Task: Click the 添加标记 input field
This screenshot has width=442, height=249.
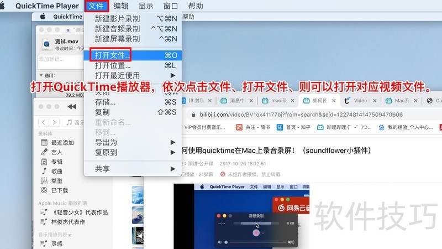Action: [61, 62]
